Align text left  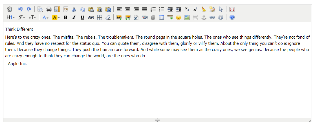coord(119,9)
